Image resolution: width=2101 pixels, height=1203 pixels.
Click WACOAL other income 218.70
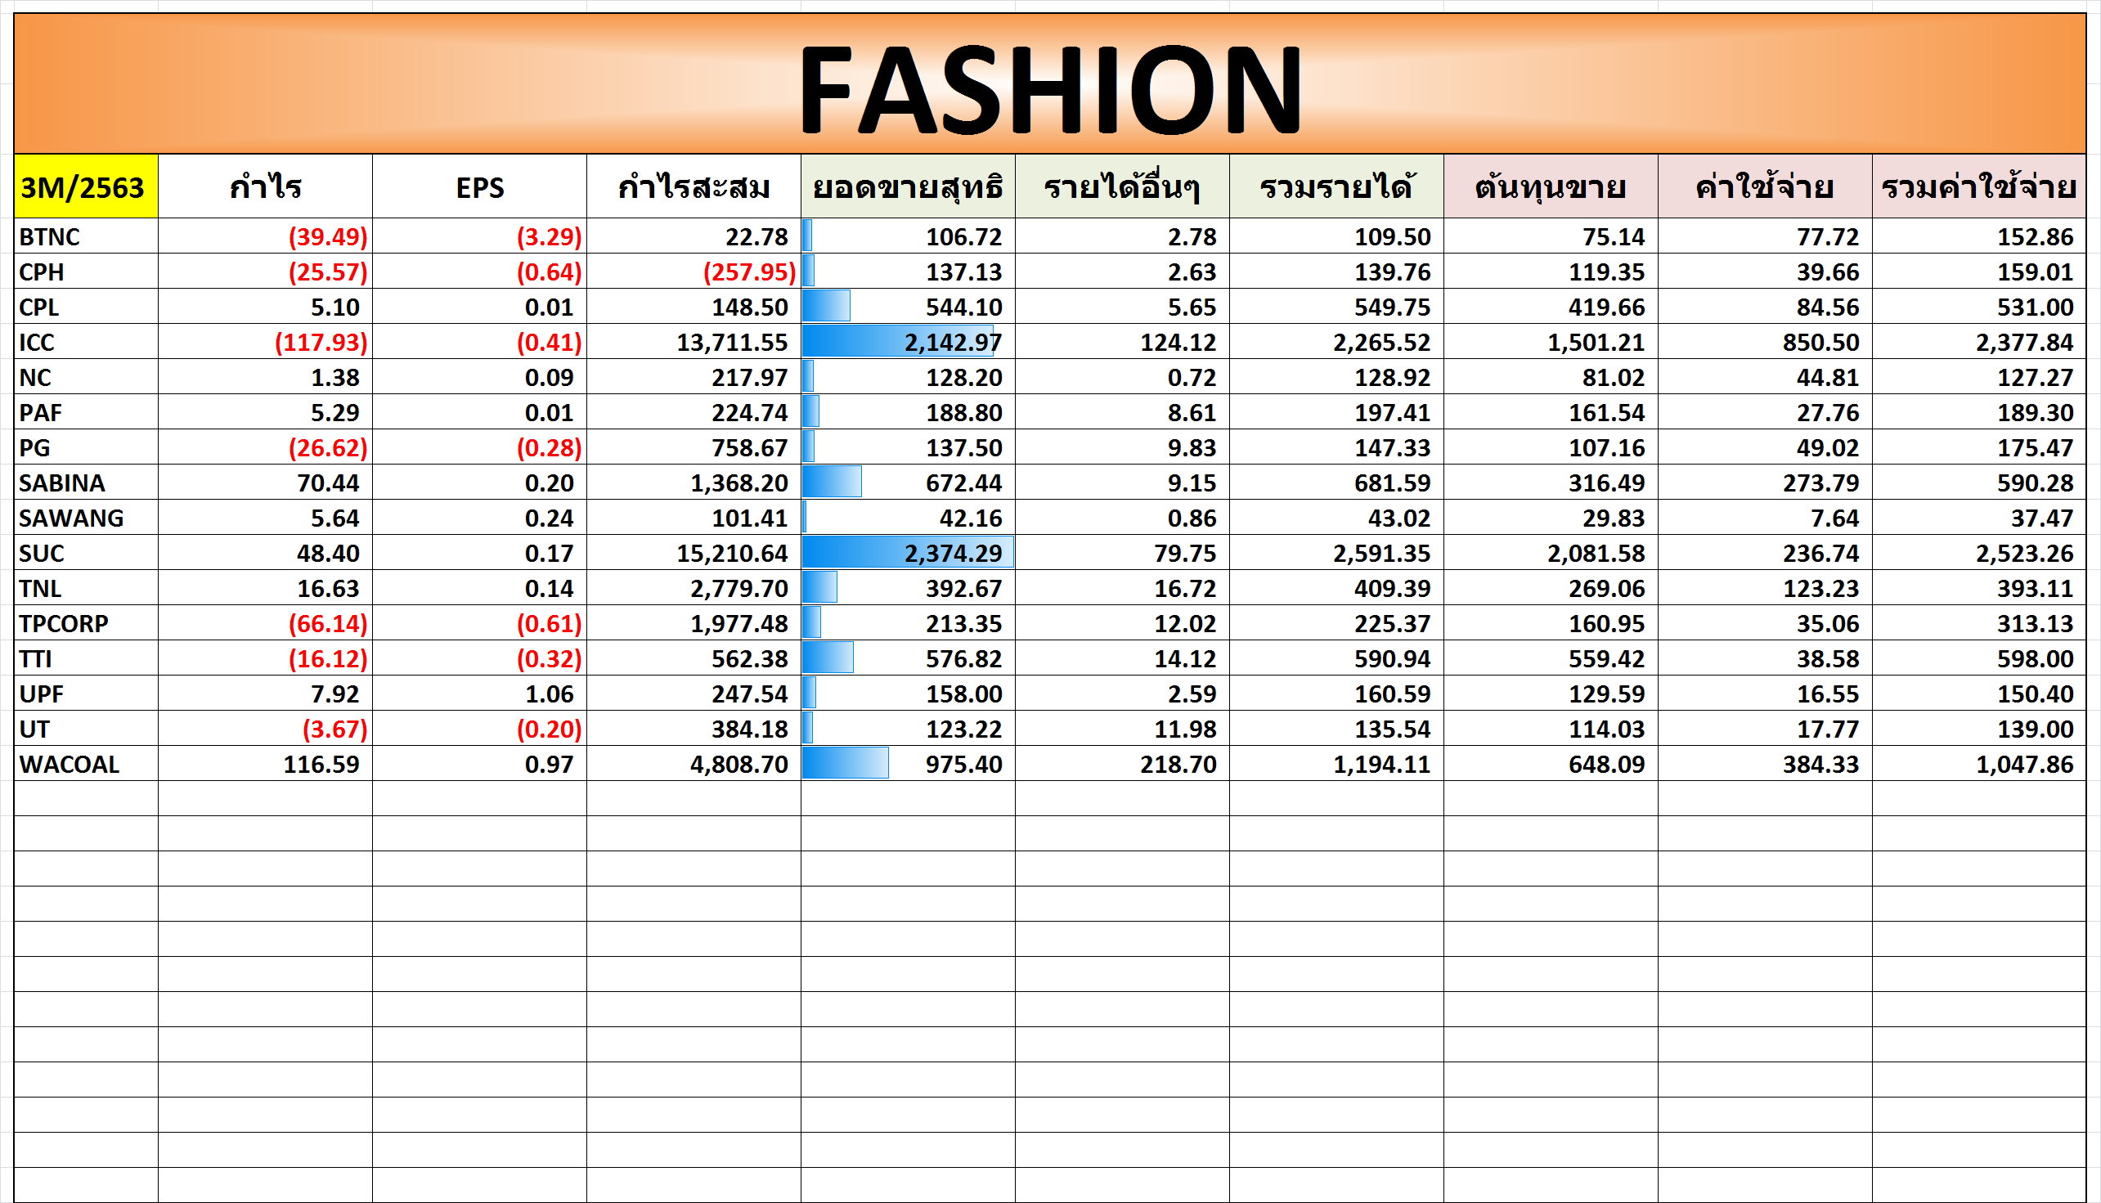point(1178,765)
